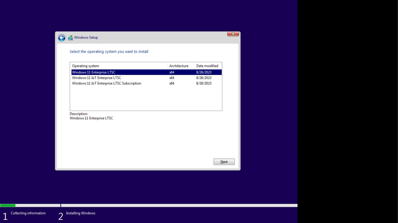The height and width of the screenshot is (223, 398).
Task: Click the back navigation arrow
Action: coord(62,38)
